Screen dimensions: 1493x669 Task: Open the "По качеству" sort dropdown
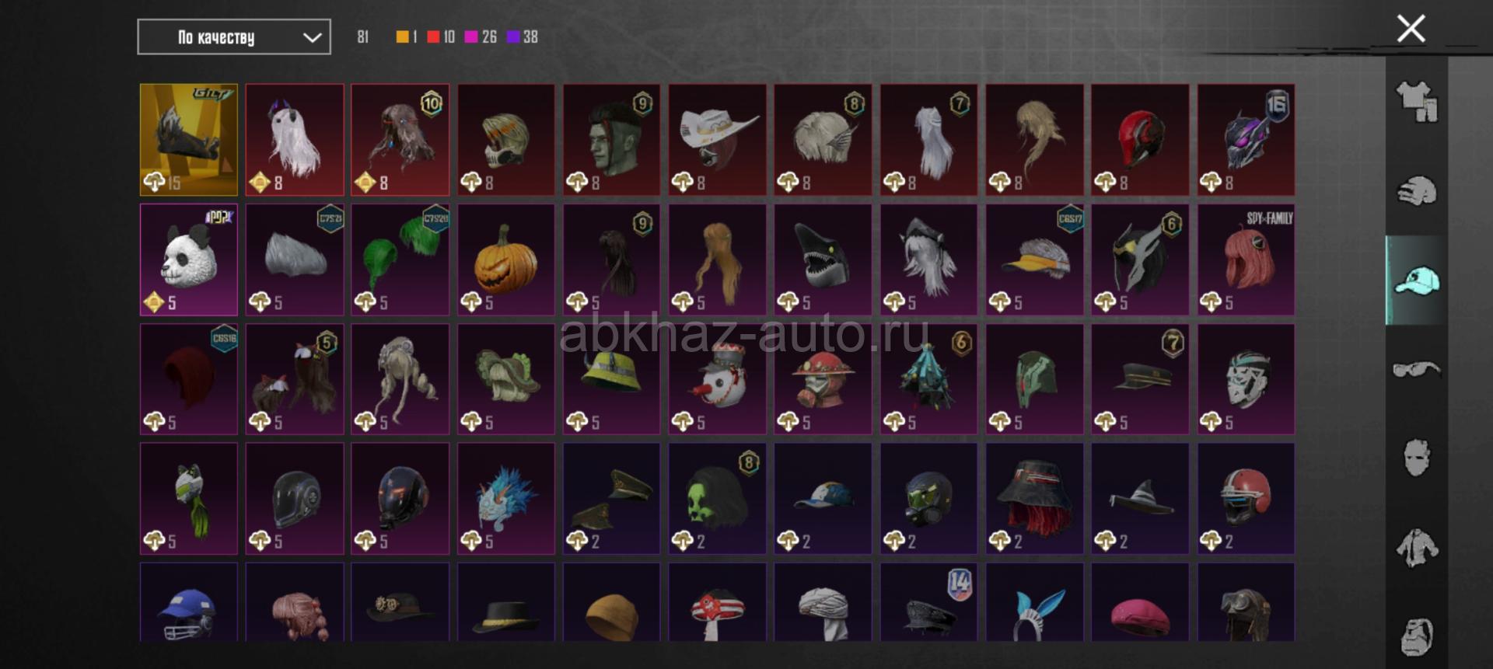click(x=234, y=37)
